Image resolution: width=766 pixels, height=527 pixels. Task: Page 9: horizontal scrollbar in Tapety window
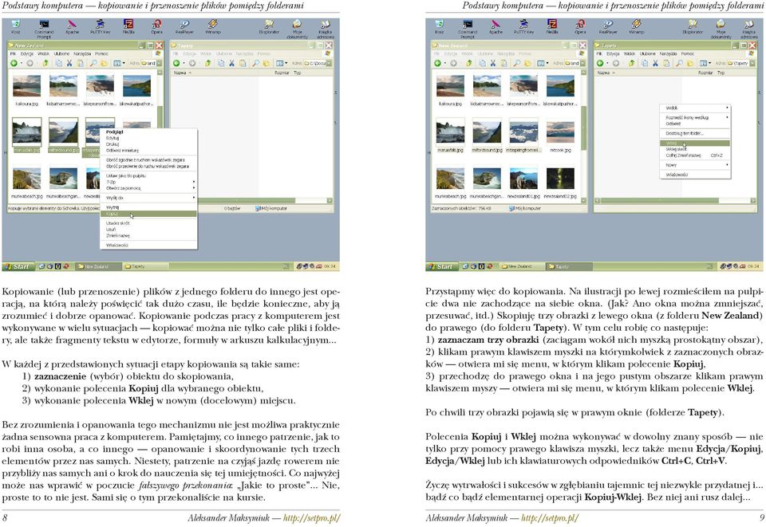point(675,201)
